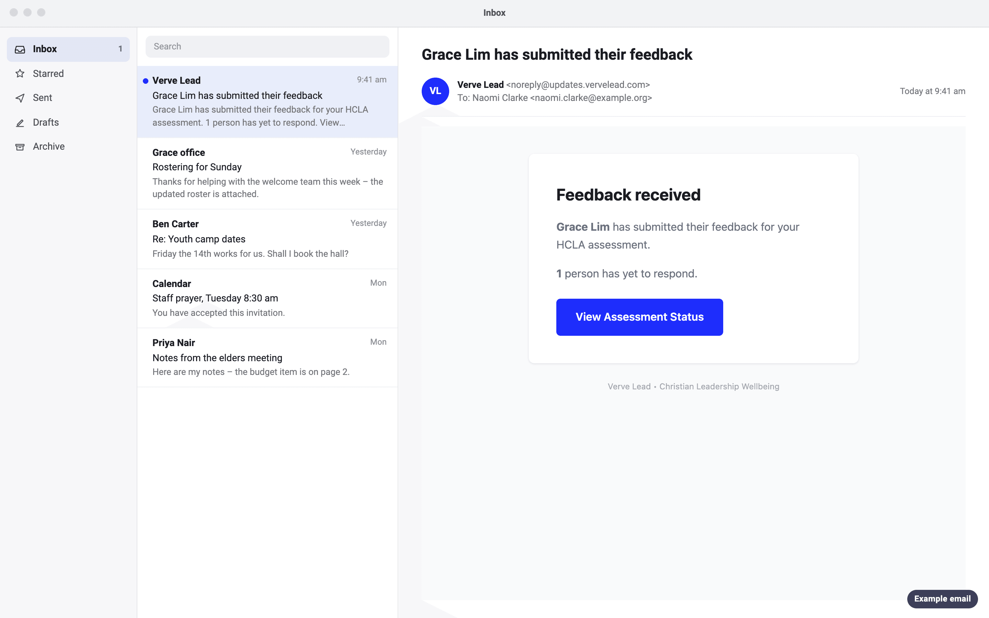Image resolution: width=989 pixels, height=618 pixels.
Task: Click View Assessment Status button
Action: pyautogui.click(x=639, y=317)
